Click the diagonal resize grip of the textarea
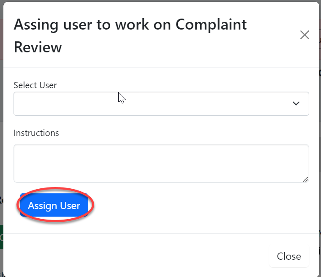This screenshot has width=321, height=277. tap(305, 179)
